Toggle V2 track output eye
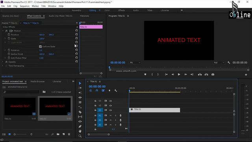 click(111, 106)
